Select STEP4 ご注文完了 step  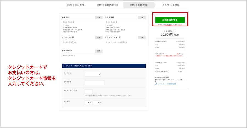pyautogui.click(x=171, y=5)
